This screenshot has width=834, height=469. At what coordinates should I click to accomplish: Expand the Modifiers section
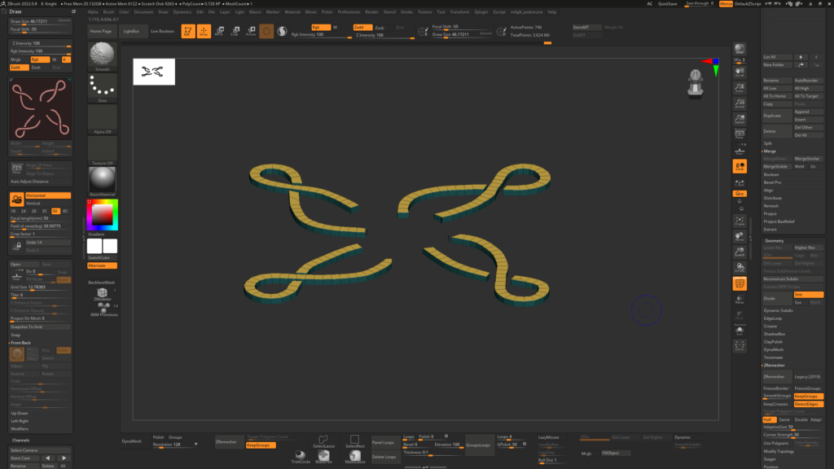[x=20, y=428]
